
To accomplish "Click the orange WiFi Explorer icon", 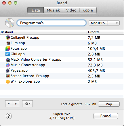I will pos(8,81).
